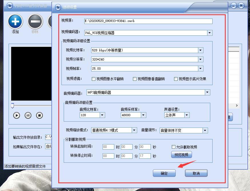The height and width of the screenshot is (191, 250).
Task: Open the video bitrate 528 kbps dropdown
Action: [201, 50]
